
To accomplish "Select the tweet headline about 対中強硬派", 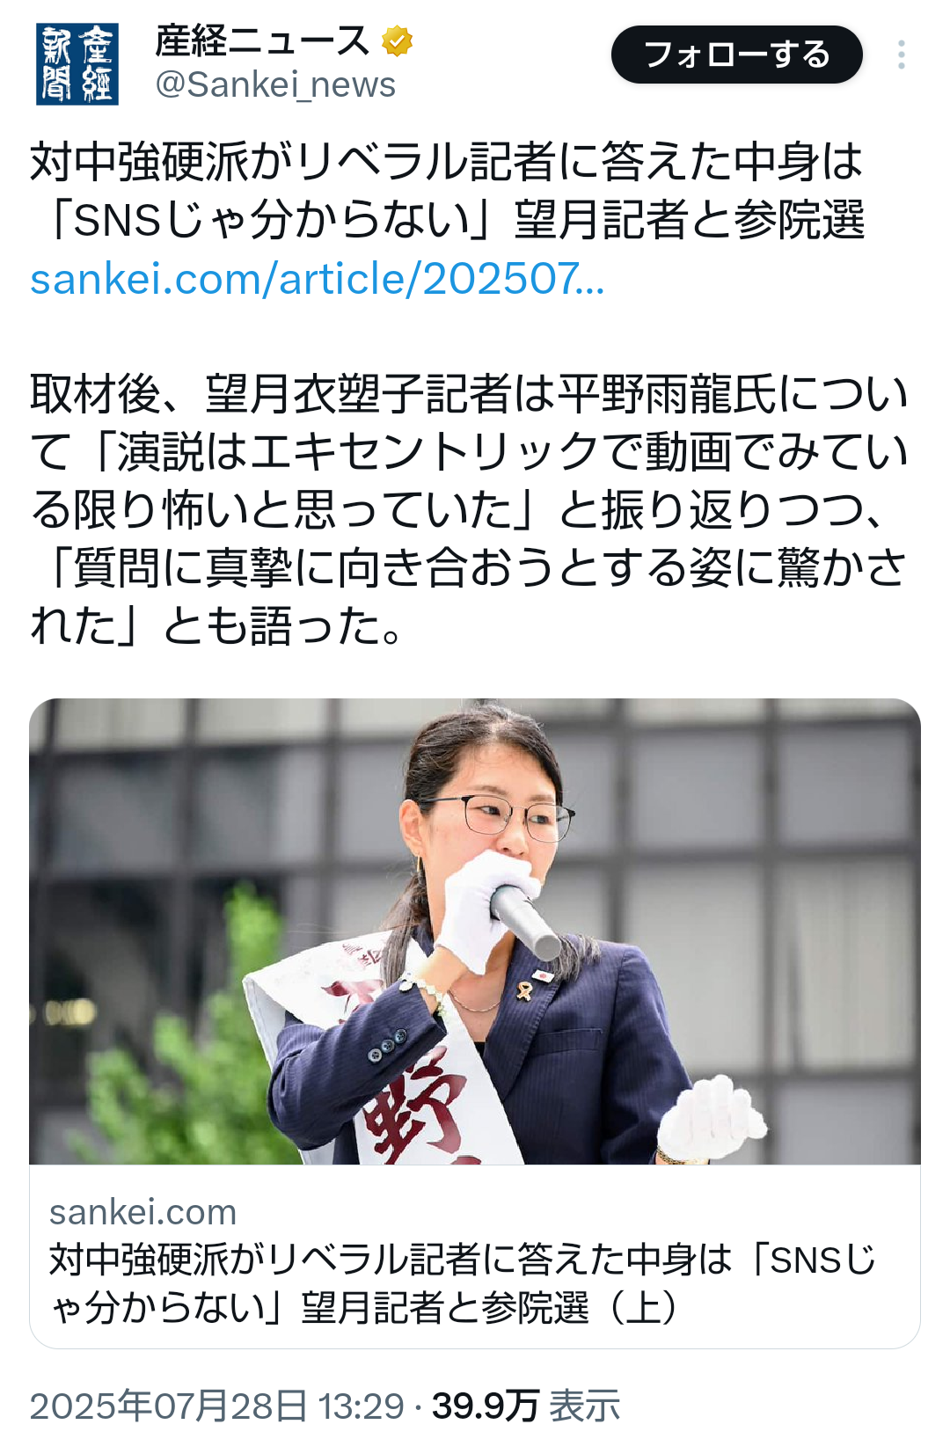I will [448, 190].
